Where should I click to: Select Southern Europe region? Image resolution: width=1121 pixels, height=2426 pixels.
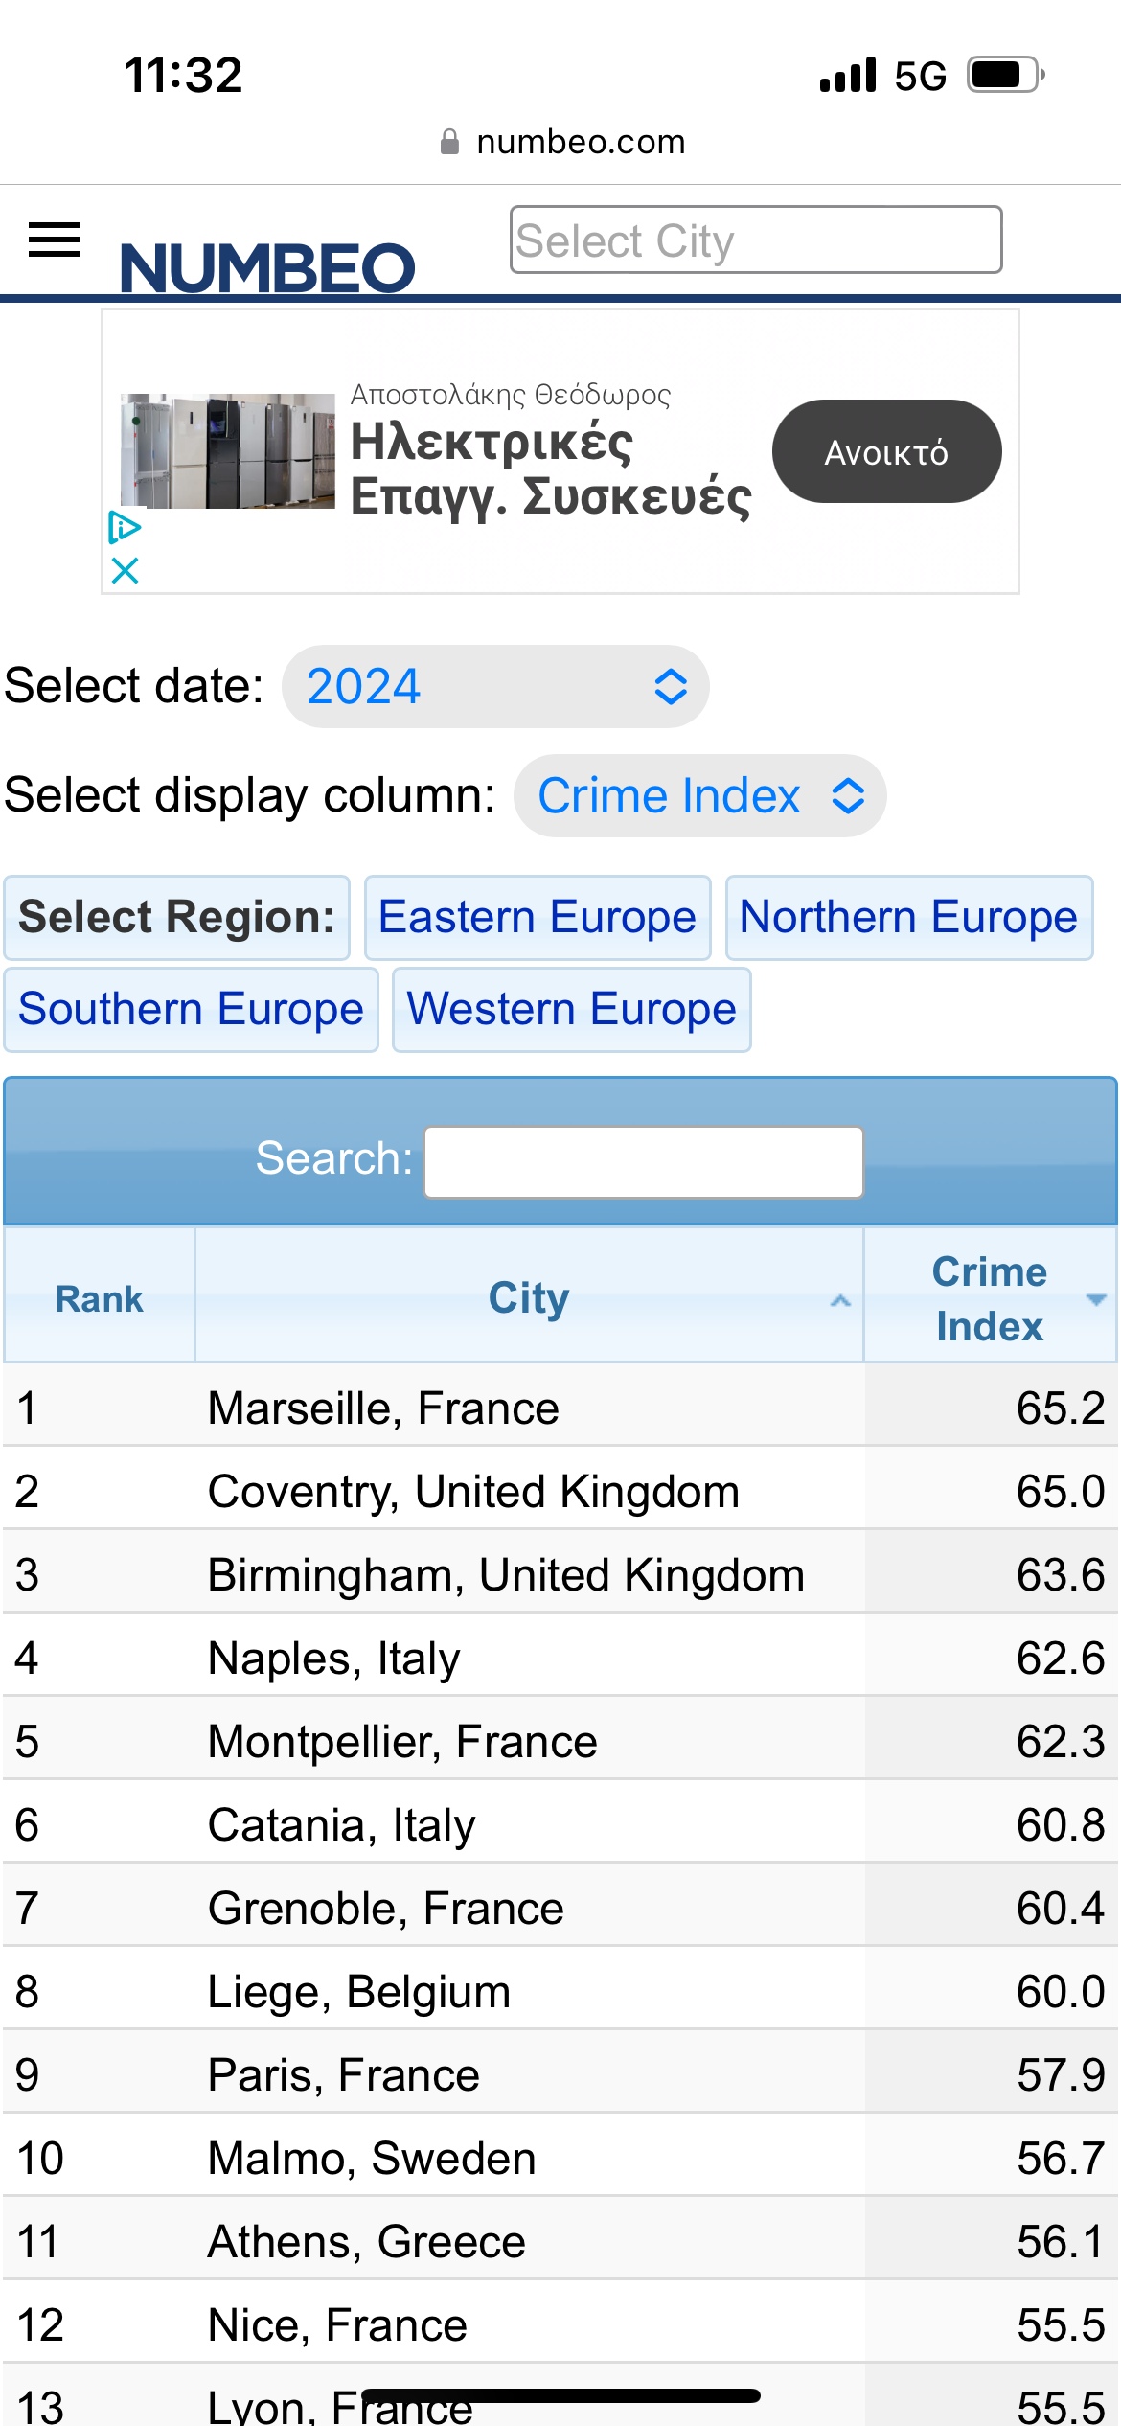point(191,1010)
